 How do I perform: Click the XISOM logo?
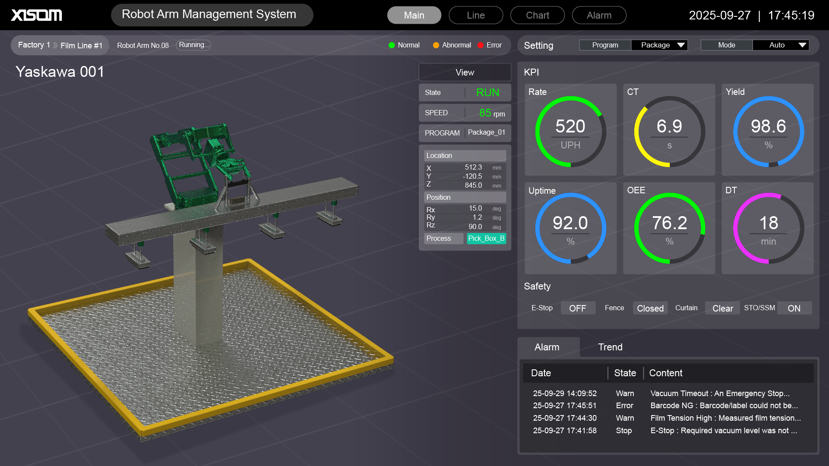[x=36, y=15]
